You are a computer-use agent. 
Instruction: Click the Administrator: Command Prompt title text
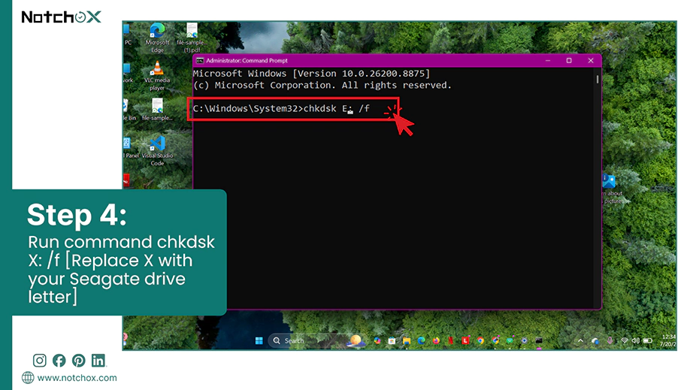click(x=247, y=61)
